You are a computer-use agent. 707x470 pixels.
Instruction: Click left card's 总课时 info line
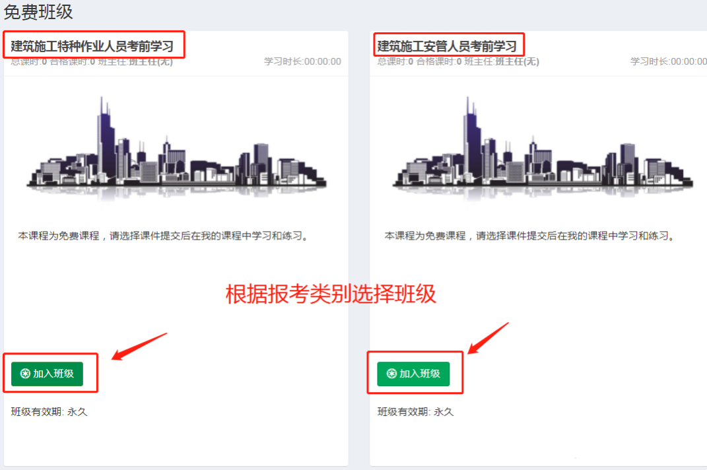92,62
